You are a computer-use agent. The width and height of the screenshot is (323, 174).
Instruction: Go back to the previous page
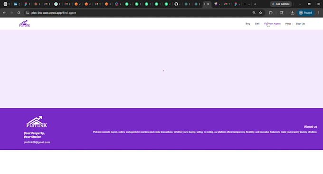coord(4,13)
